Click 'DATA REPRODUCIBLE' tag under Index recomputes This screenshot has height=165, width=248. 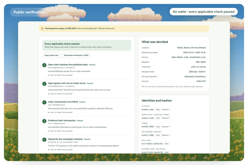click(x=57, y=105)
